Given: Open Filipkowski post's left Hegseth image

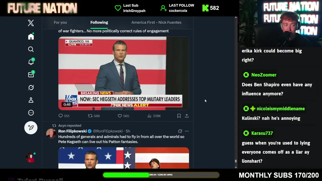Looking at the screenshot, I should tap(91, 158).
